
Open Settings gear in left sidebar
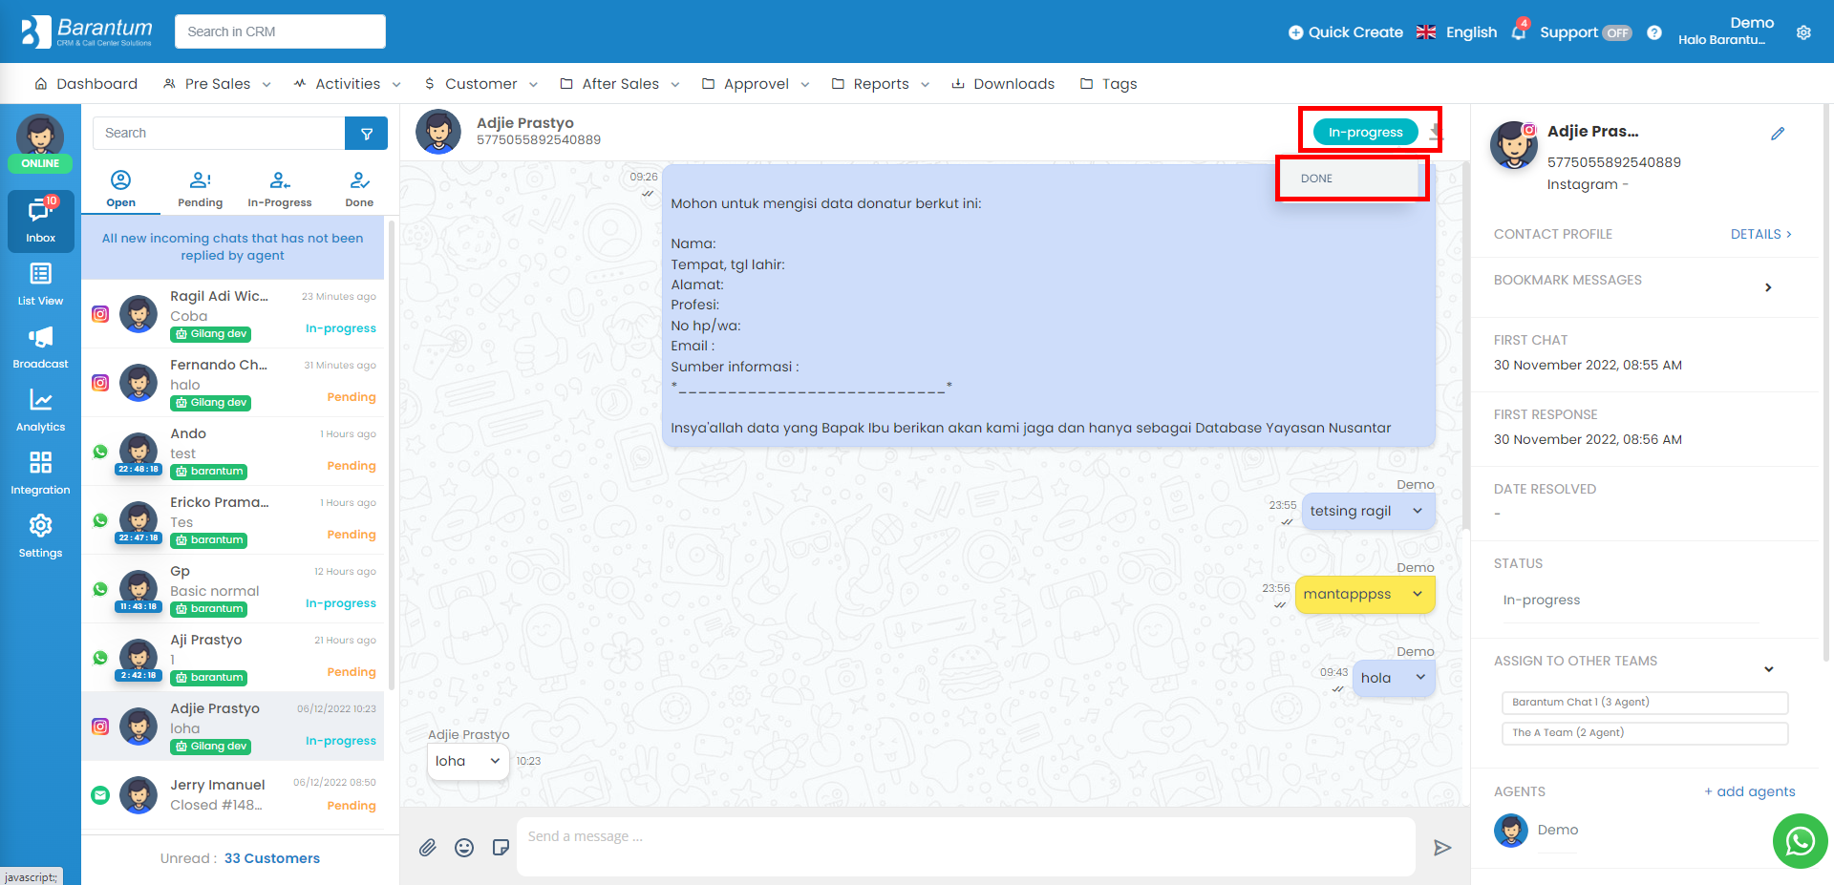(40, 537)
